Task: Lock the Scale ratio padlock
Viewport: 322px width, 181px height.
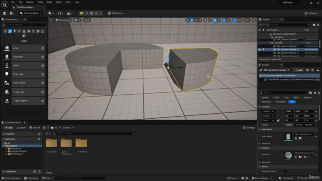Action: [278, 120]
